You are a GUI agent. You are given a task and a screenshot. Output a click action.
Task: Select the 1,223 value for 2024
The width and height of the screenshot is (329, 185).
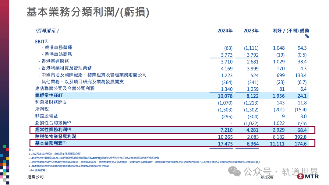click(x=227, y=76)
